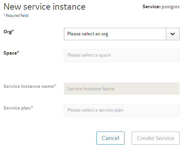
Task: Click the asterisk next to the Org label
Action: click(x=13, y=31)
